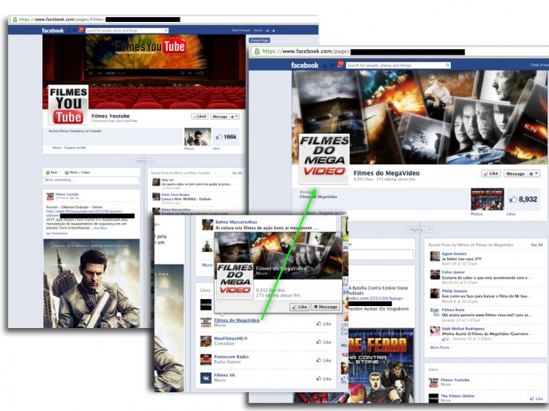The width and height of the screenshot is (549, 411).
Task: Click Bahea Mascarenhas name in inset
Action: click(236, 222)
